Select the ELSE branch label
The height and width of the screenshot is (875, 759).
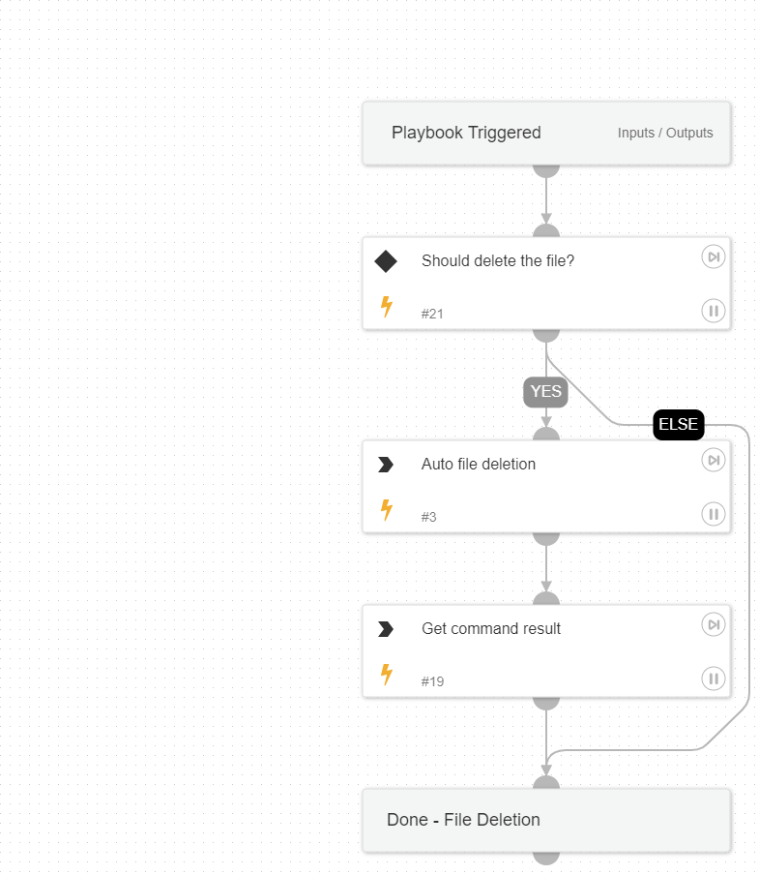(678, 425)
